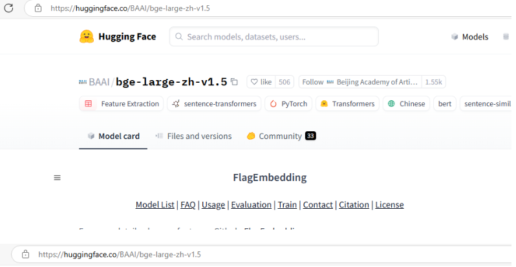Click the like button

pos(261,82)
